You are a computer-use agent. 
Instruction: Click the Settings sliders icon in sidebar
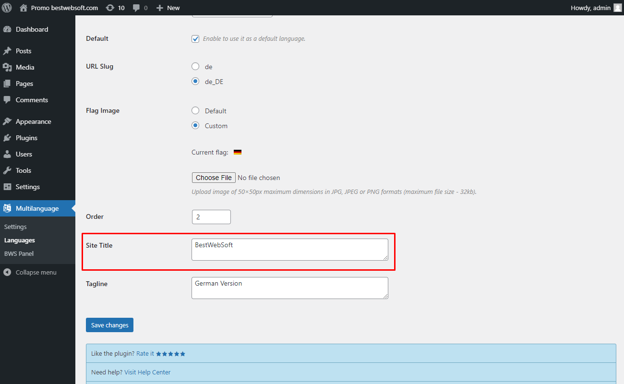point(7,187)
